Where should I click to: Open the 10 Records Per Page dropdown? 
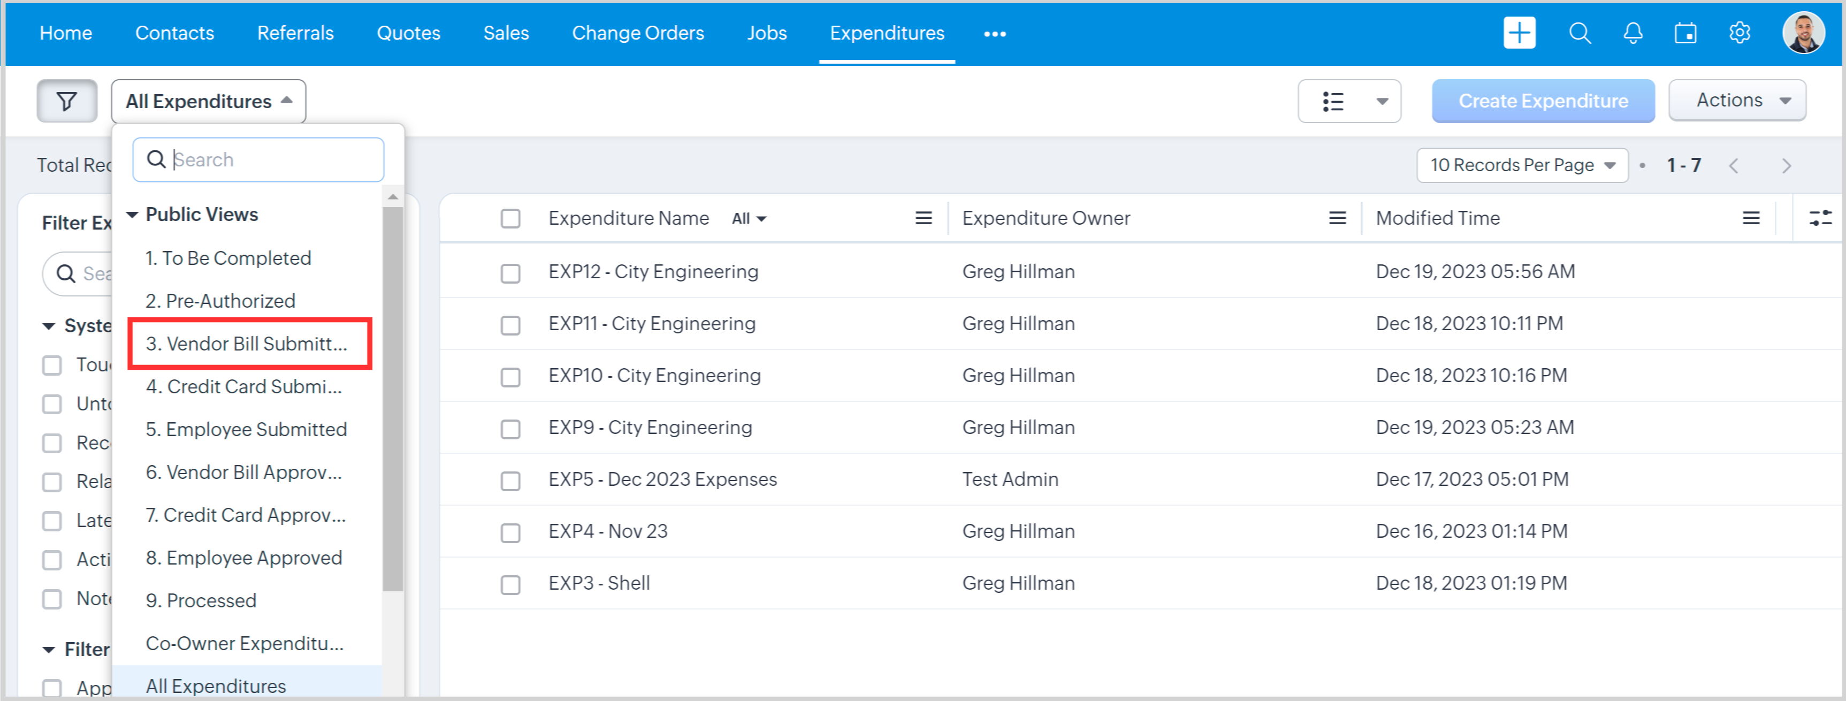point(1522,165)
